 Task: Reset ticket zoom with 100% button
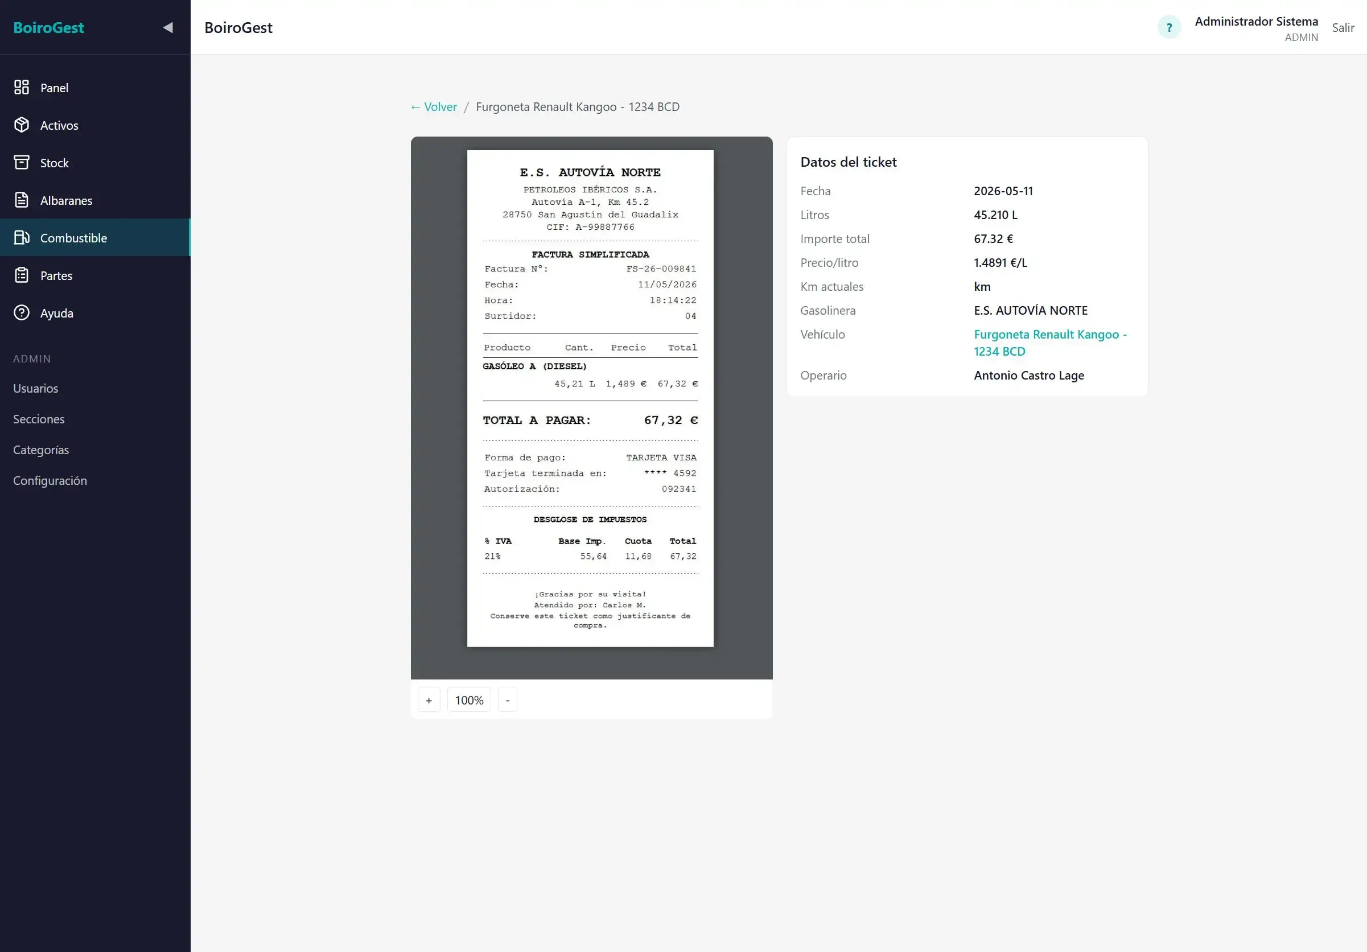pyautogui.click(x=469, y=700)
